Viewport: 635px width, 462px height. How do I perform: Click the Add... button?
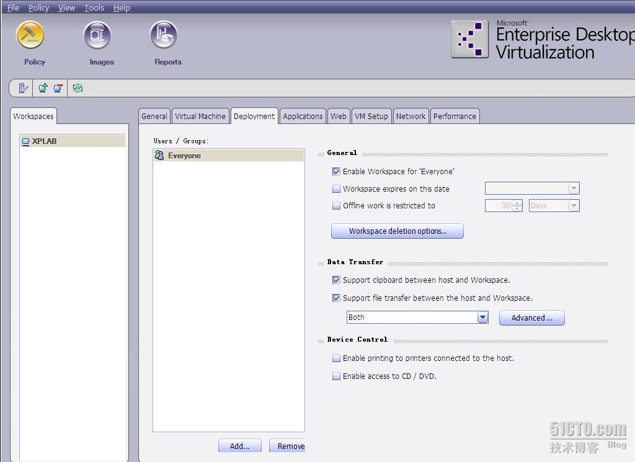240,446
